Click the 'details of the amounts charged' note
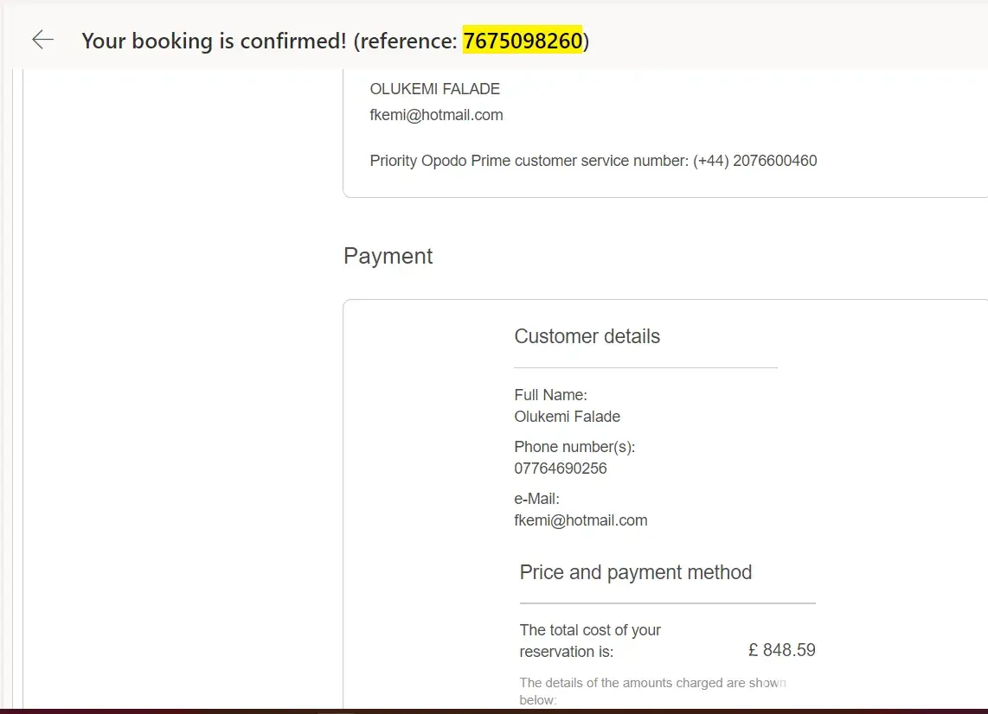 [x=652, y=691]
